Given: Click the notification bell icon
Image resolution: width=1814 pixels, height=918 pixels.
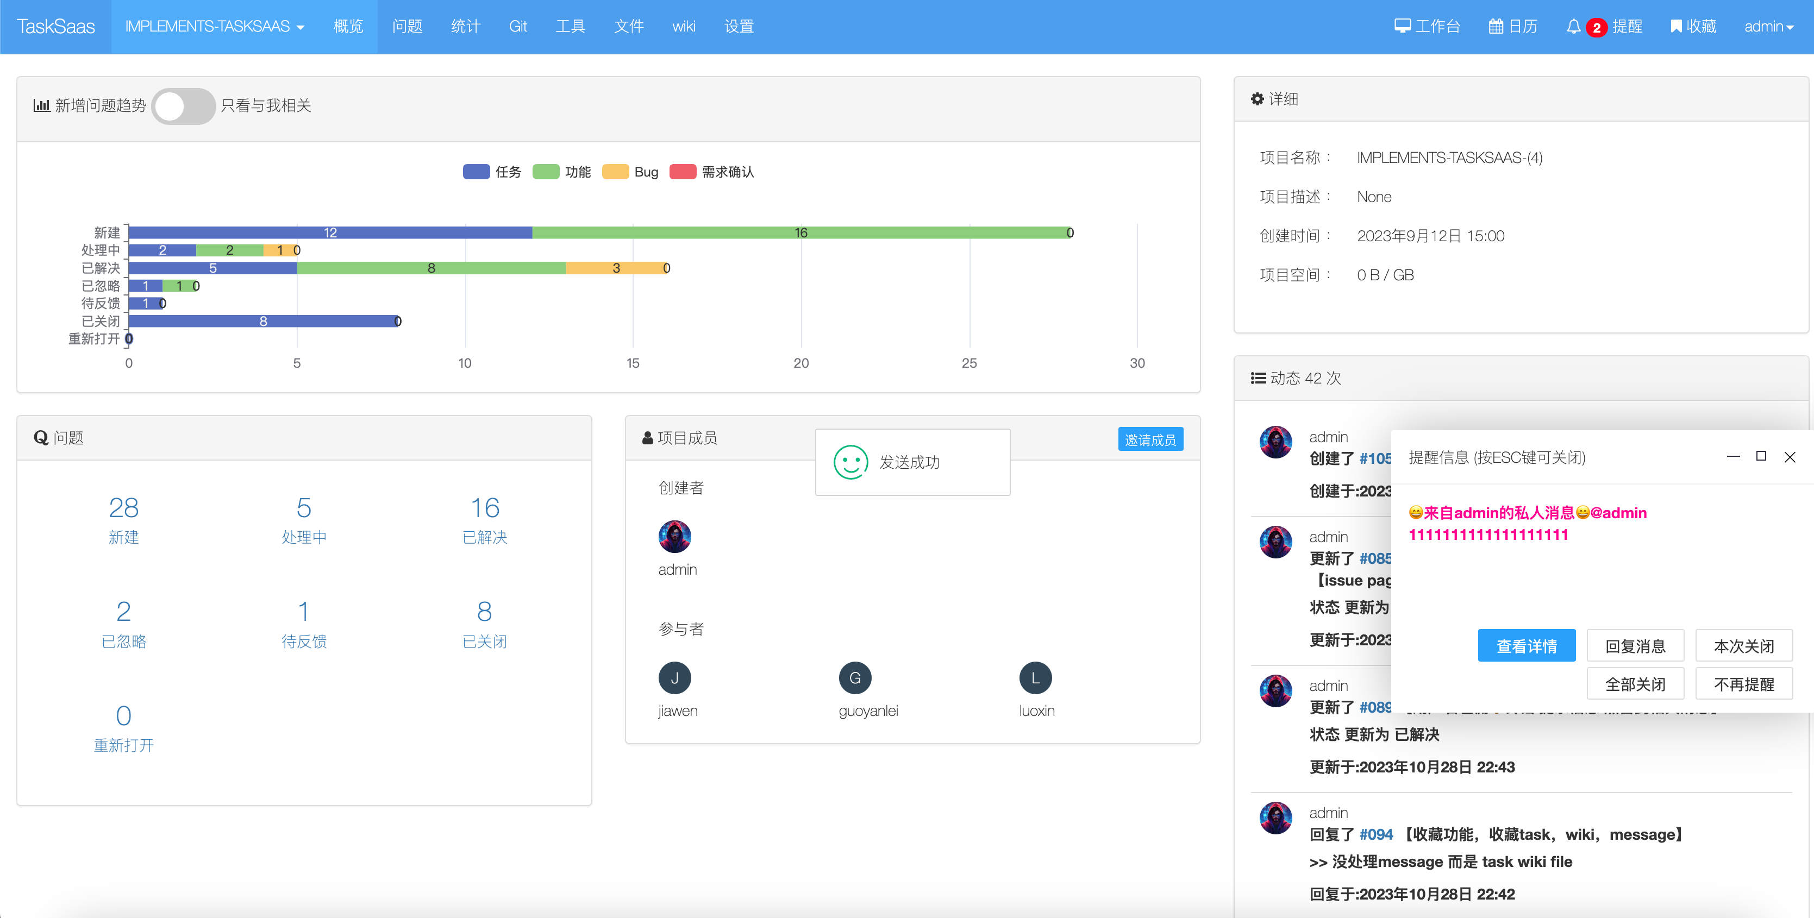Looking at the screenshot, I should (1573, 27).
